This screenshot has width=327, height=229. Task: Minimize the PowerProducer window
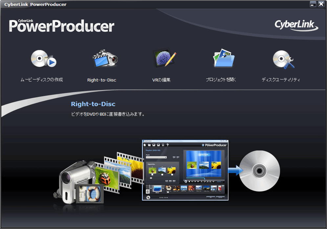(313, 4)
